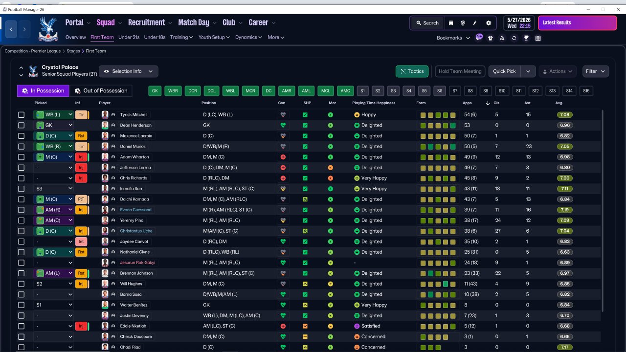Click the Quick Pick button

point(505,71)
